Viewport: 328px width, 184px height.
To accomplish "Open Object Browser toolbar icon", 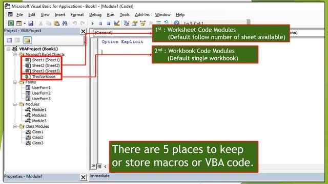I will pos(142,23).
